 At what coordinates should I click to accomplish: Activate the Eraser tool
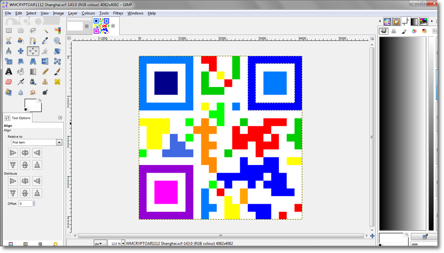[9, 82]
